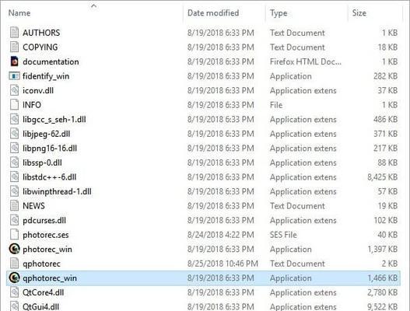Select the iconv.dll file icon
This screenshot has width=410, height=311.
click(x=14, y=90)
